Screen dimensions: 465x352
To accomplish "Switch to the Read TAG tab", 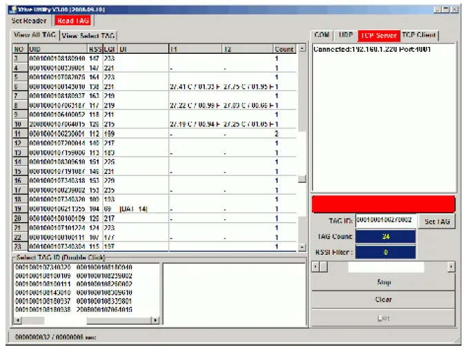I will tap(73, 21).
